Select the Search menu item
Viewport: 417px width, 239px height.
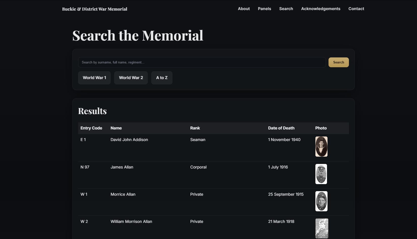pyautogui.click(x=286, y=9)
